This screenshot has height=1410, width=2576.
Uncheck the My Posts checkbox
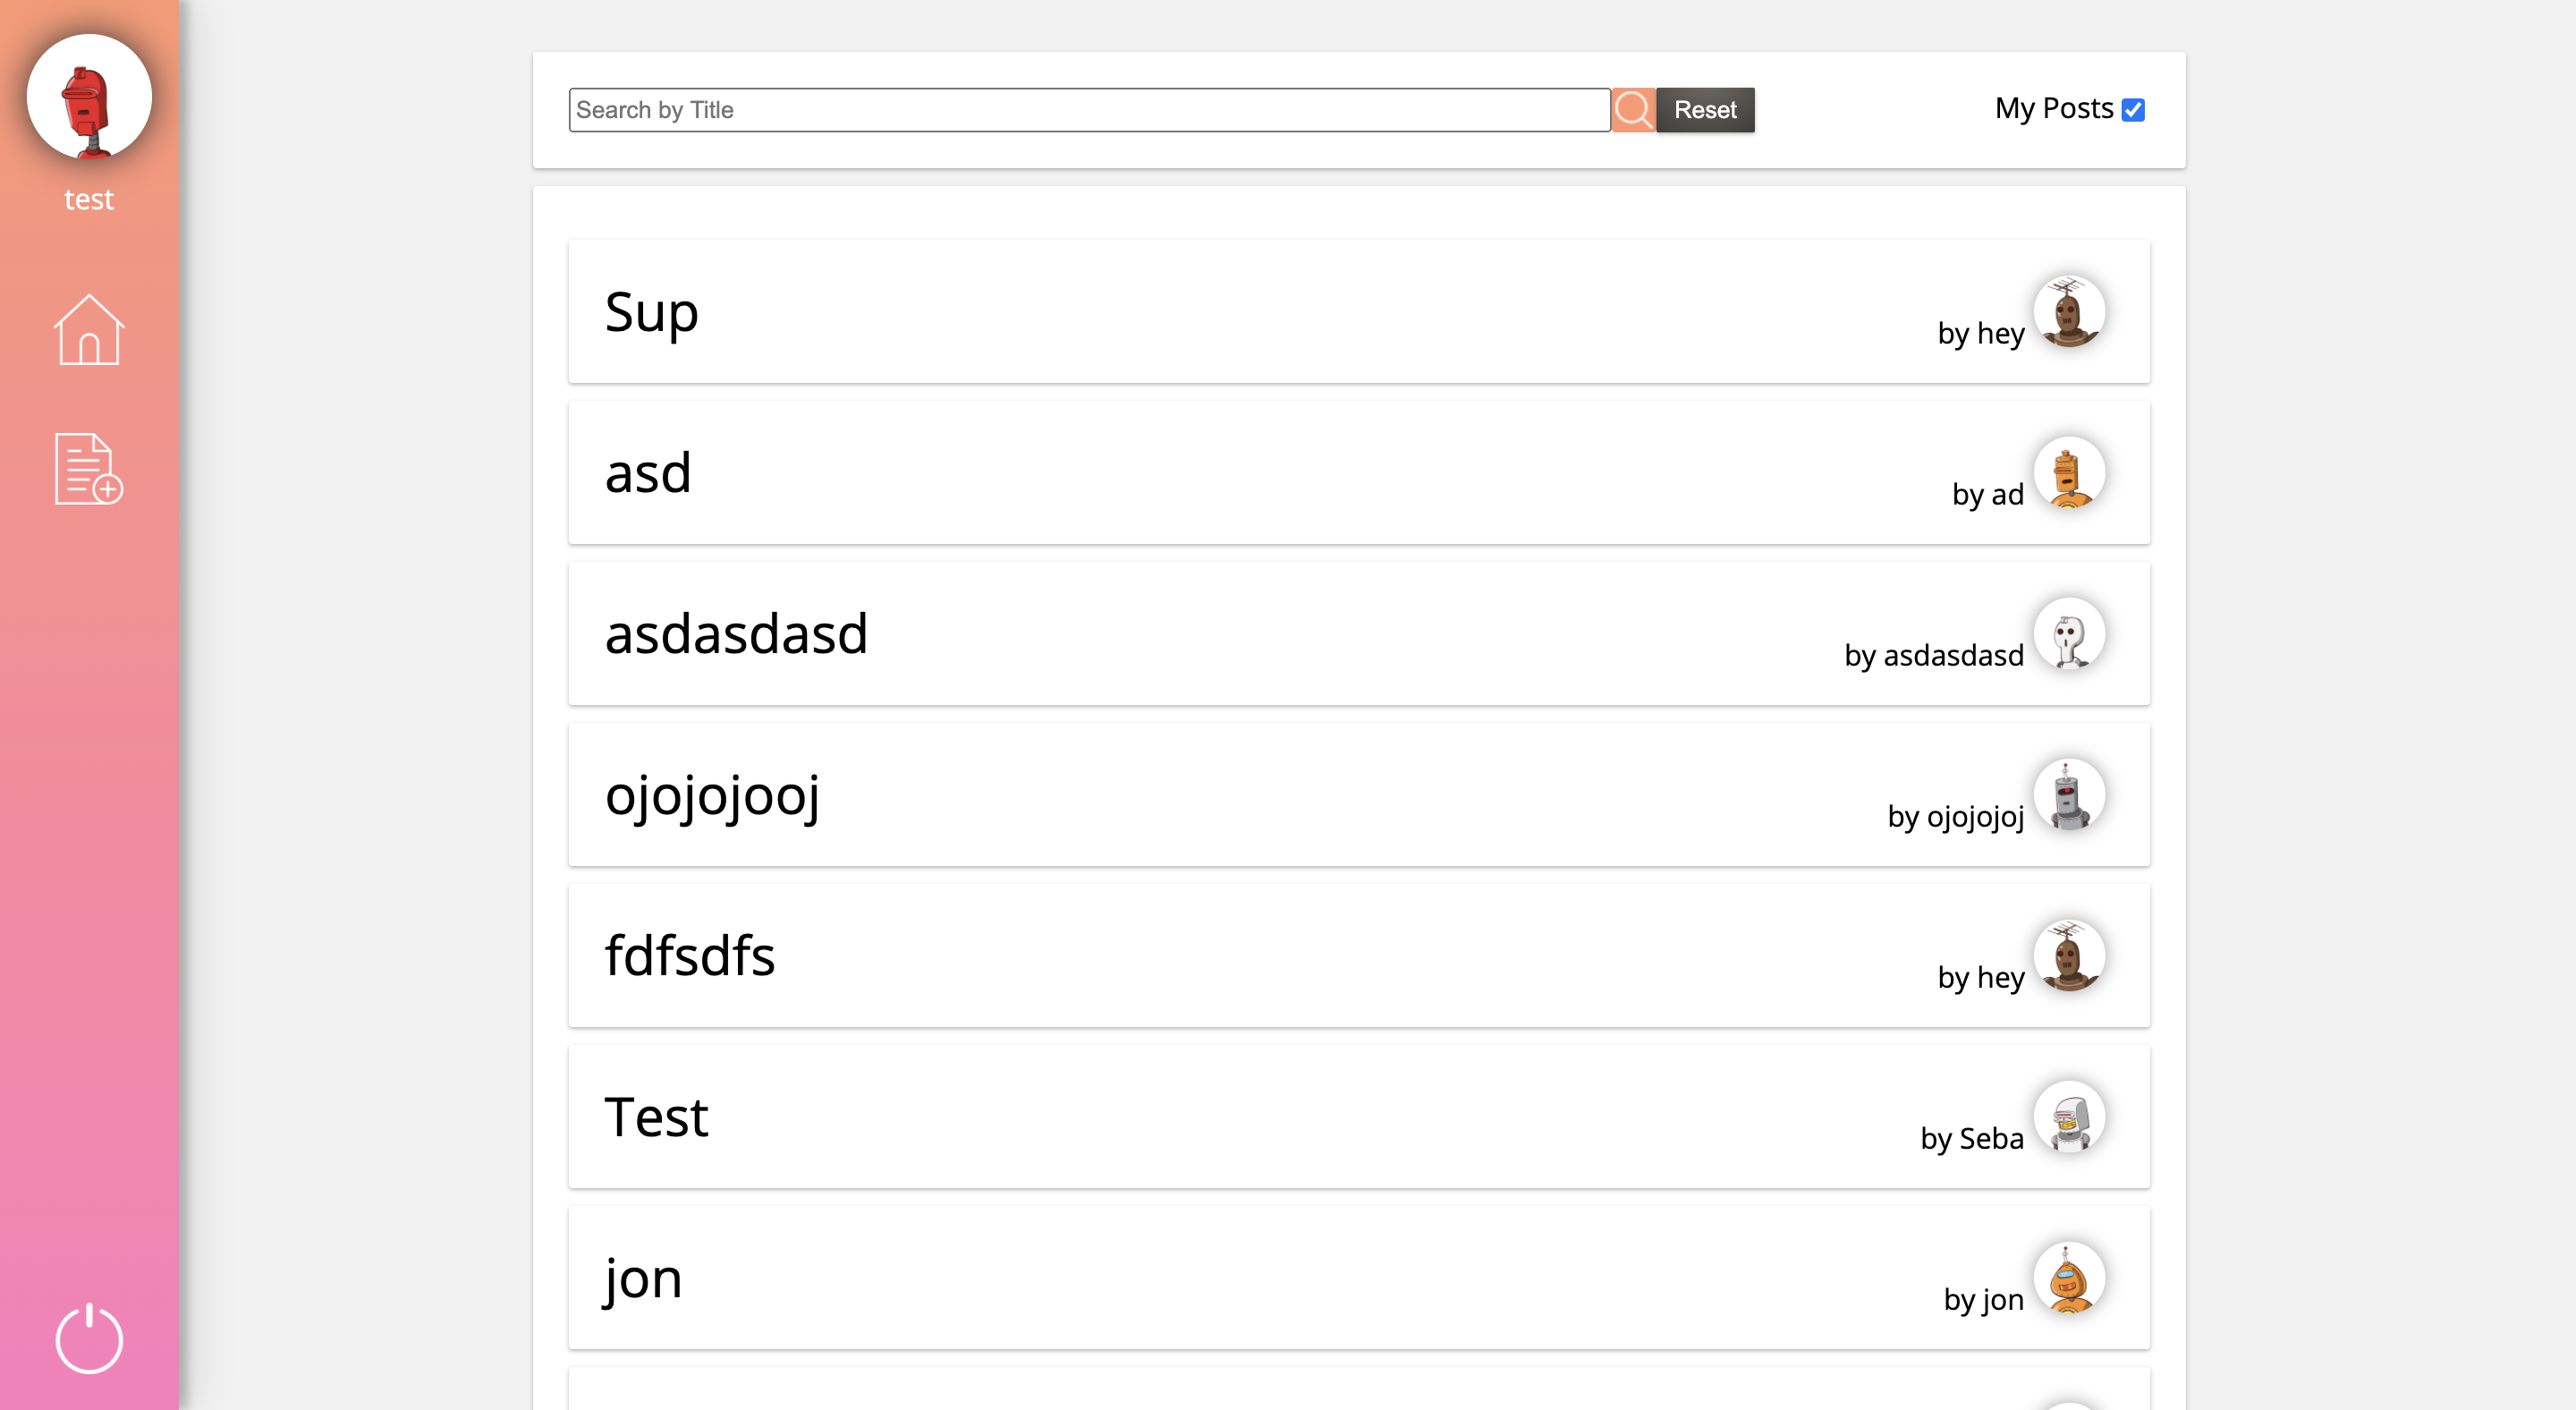(x=2132, y=109)
